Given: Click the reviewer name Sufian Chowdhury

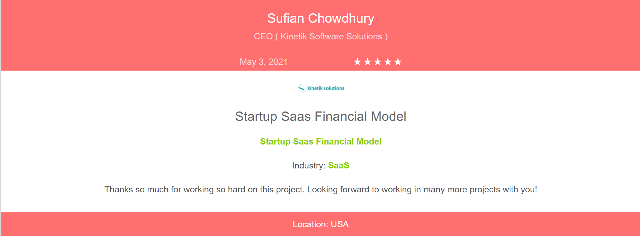Looking at the screenshot, I should (320, 18).
